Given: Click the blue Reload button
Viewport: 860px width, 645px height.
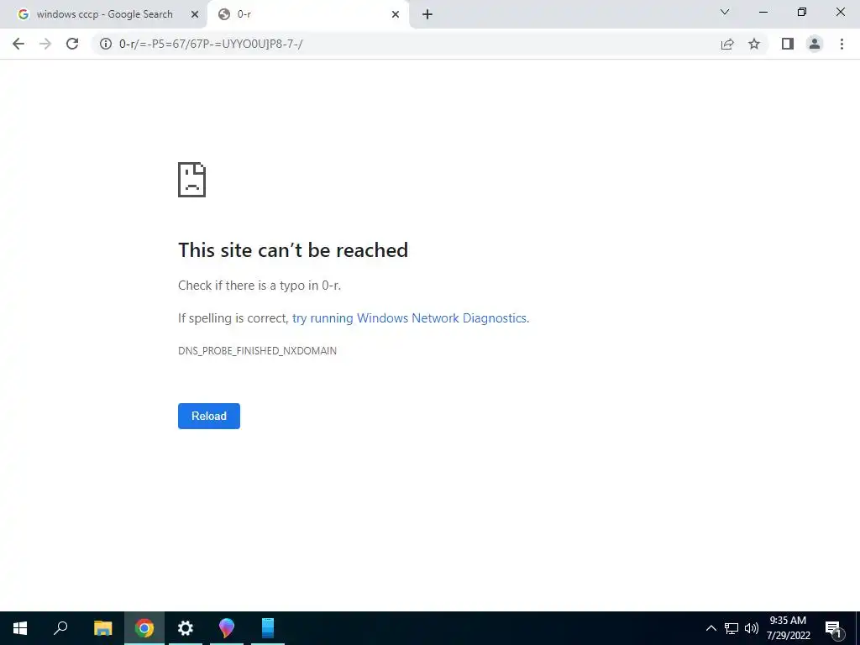Looking at the screenshot, I should tap(209, 416).
